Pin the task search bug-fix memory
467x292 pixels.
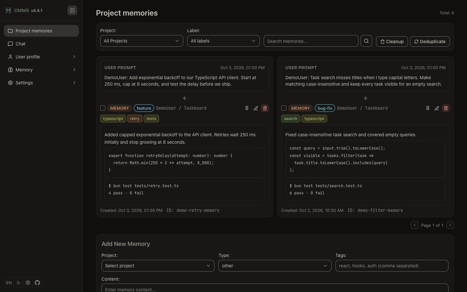(428, 108)
